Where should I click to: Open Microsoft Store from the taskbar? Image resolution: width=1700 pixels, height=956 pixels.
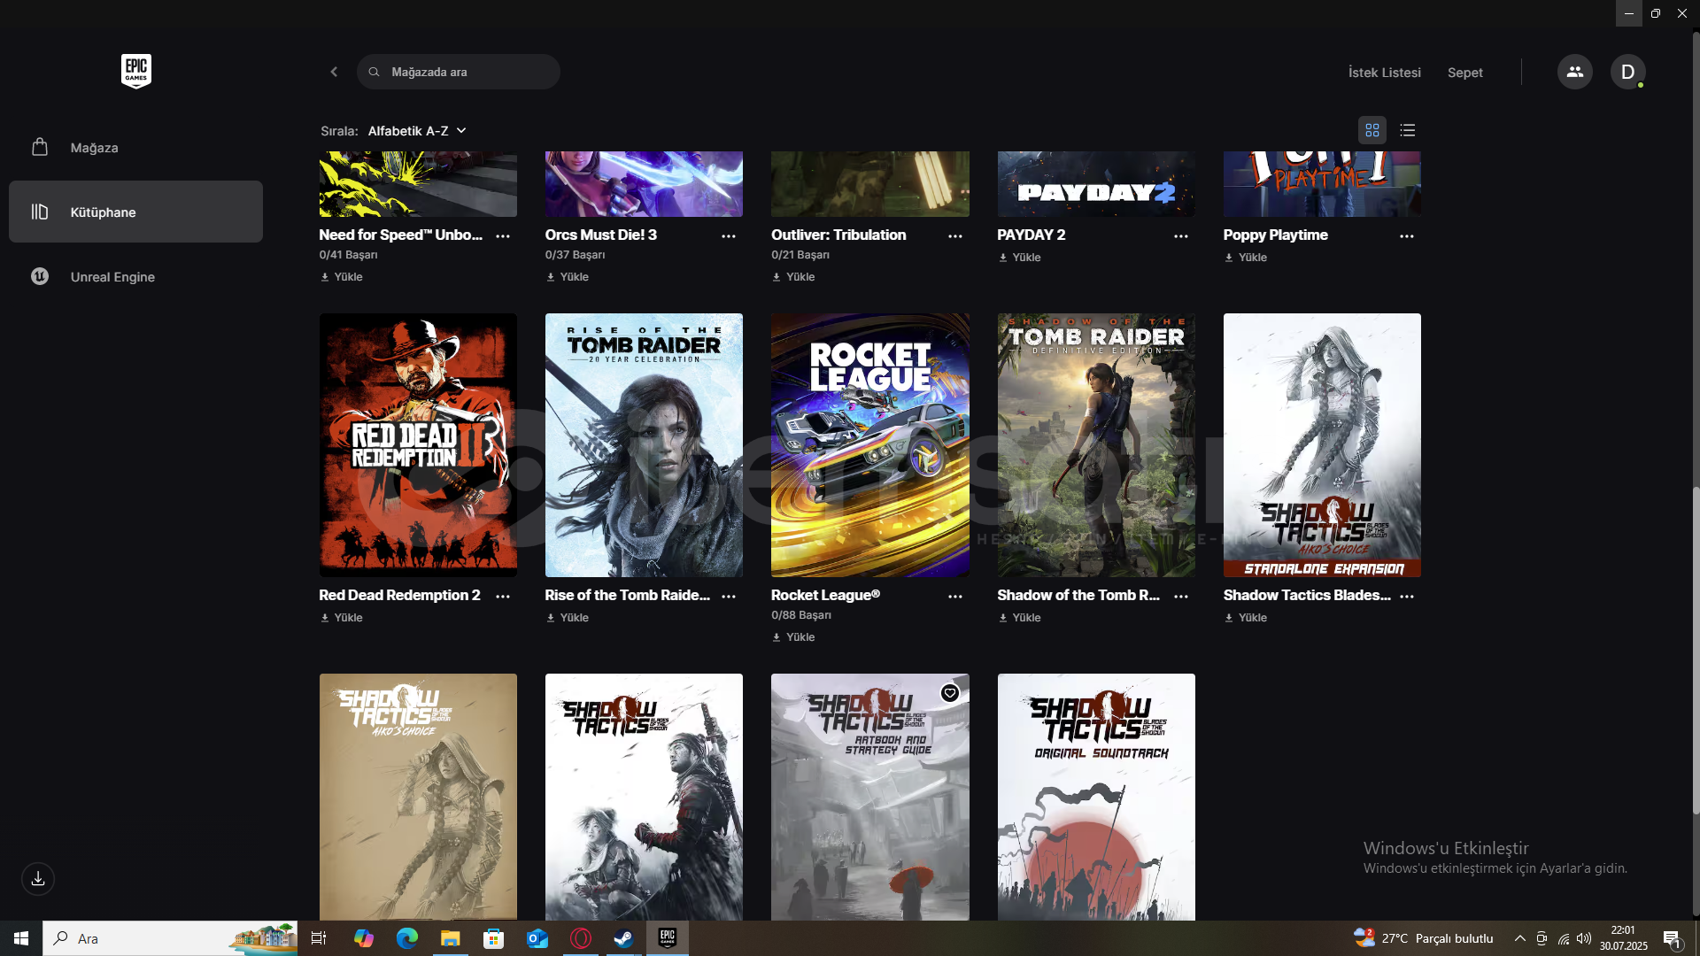click(x=493, y=938)
